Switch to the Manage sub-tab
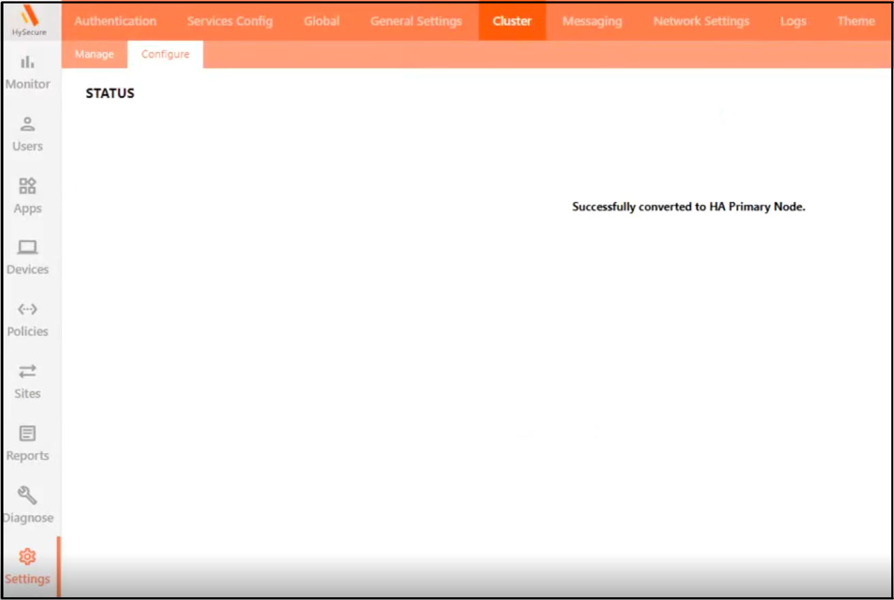 (x=94, y=54)
